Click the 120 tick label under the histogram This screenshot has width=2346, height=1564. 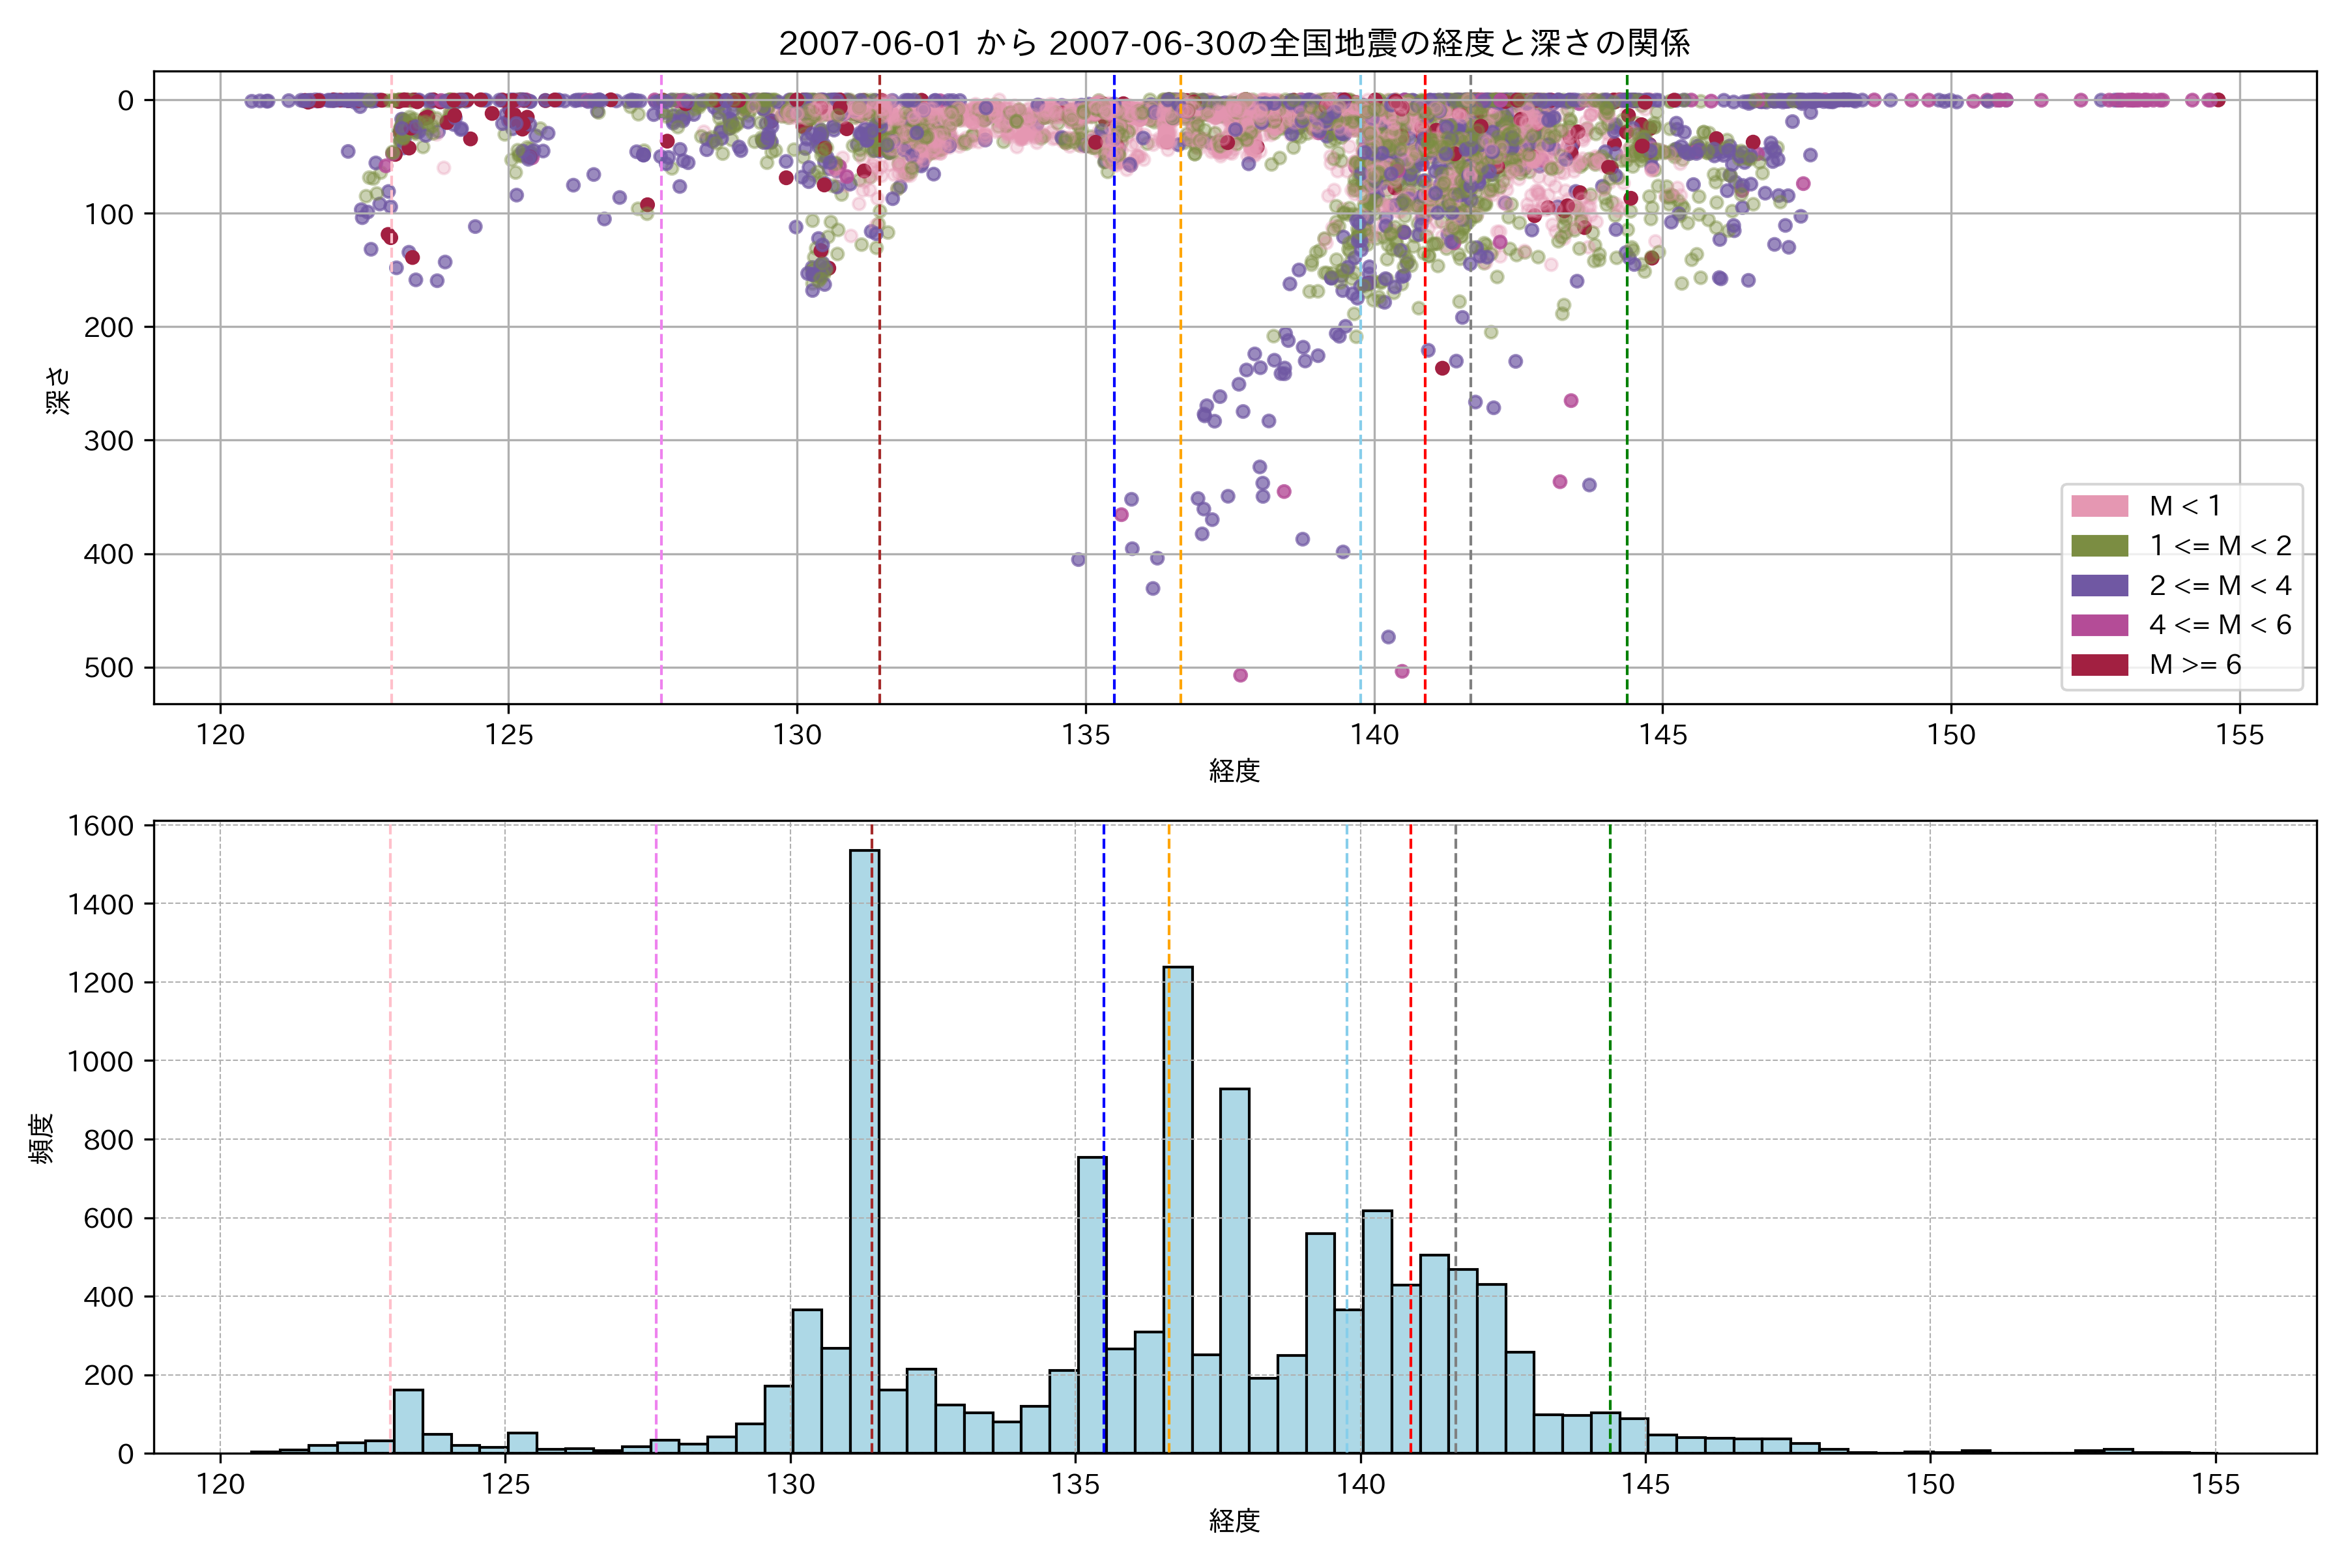coord(220,1485)
